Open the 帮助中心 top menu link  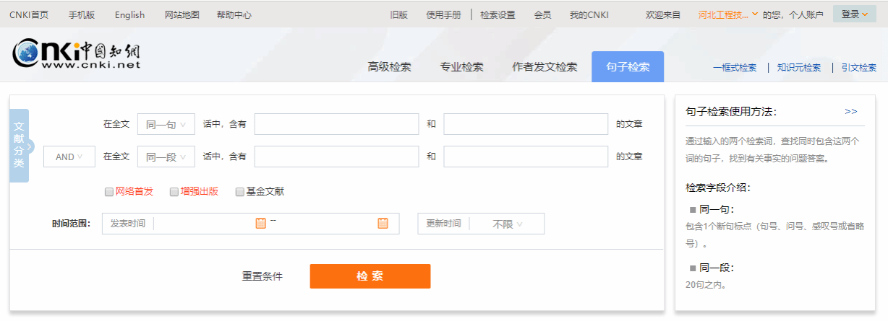(234, 14)
